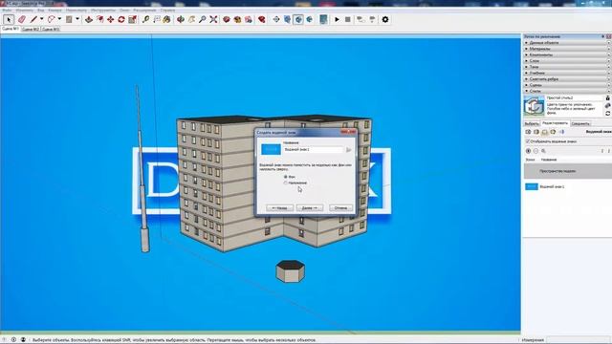Activate the Line pencil tool
This screenshot has width=612, height=344.
pos(34,19)
